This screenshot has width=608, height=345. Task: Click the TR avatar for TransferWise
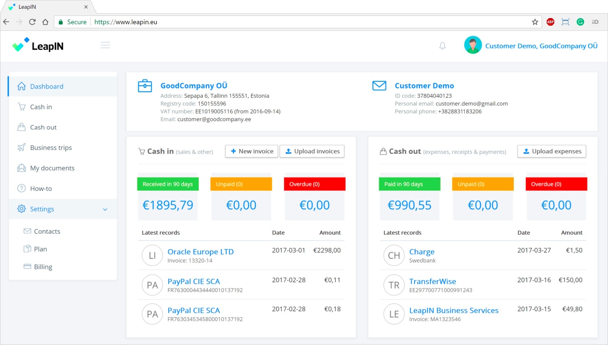pos(394,285)
